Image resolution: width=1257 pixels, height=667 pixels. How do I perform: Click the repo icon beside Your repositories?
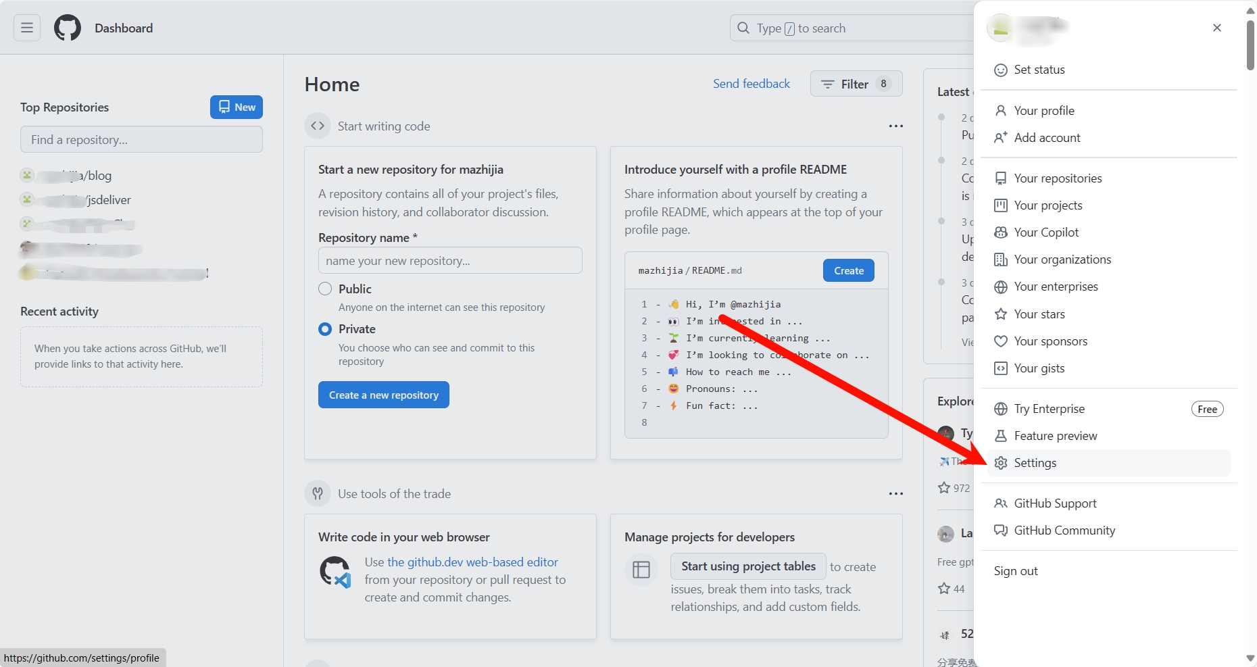[x=1001, y=178]
